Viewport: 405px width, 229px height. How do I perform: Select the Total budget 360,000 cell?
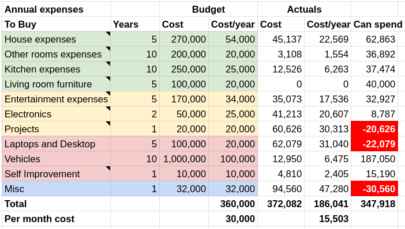(x=233, y=204)
